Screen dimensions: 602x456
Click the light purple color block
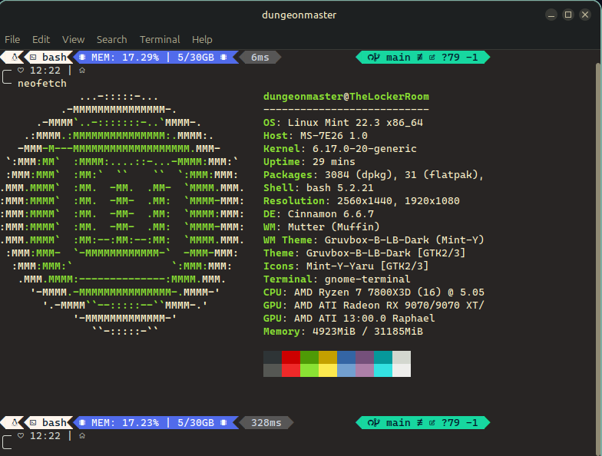(x=365, y=370)
